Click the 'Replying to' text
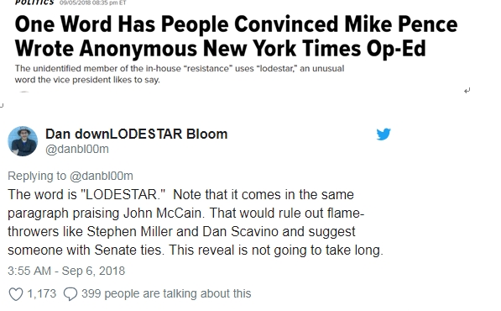This screenshot has height=311, width=501. click(x=37, y=176)
